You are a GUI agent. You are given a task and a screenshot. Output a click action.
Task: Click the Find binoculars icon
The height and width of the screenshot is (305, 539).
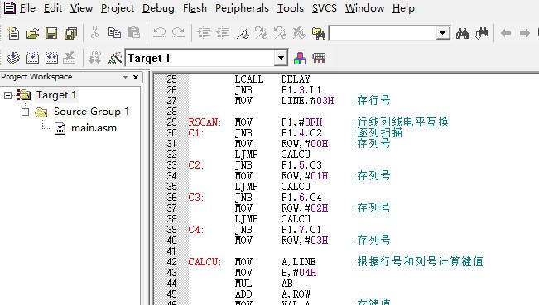tap(462, 33)
